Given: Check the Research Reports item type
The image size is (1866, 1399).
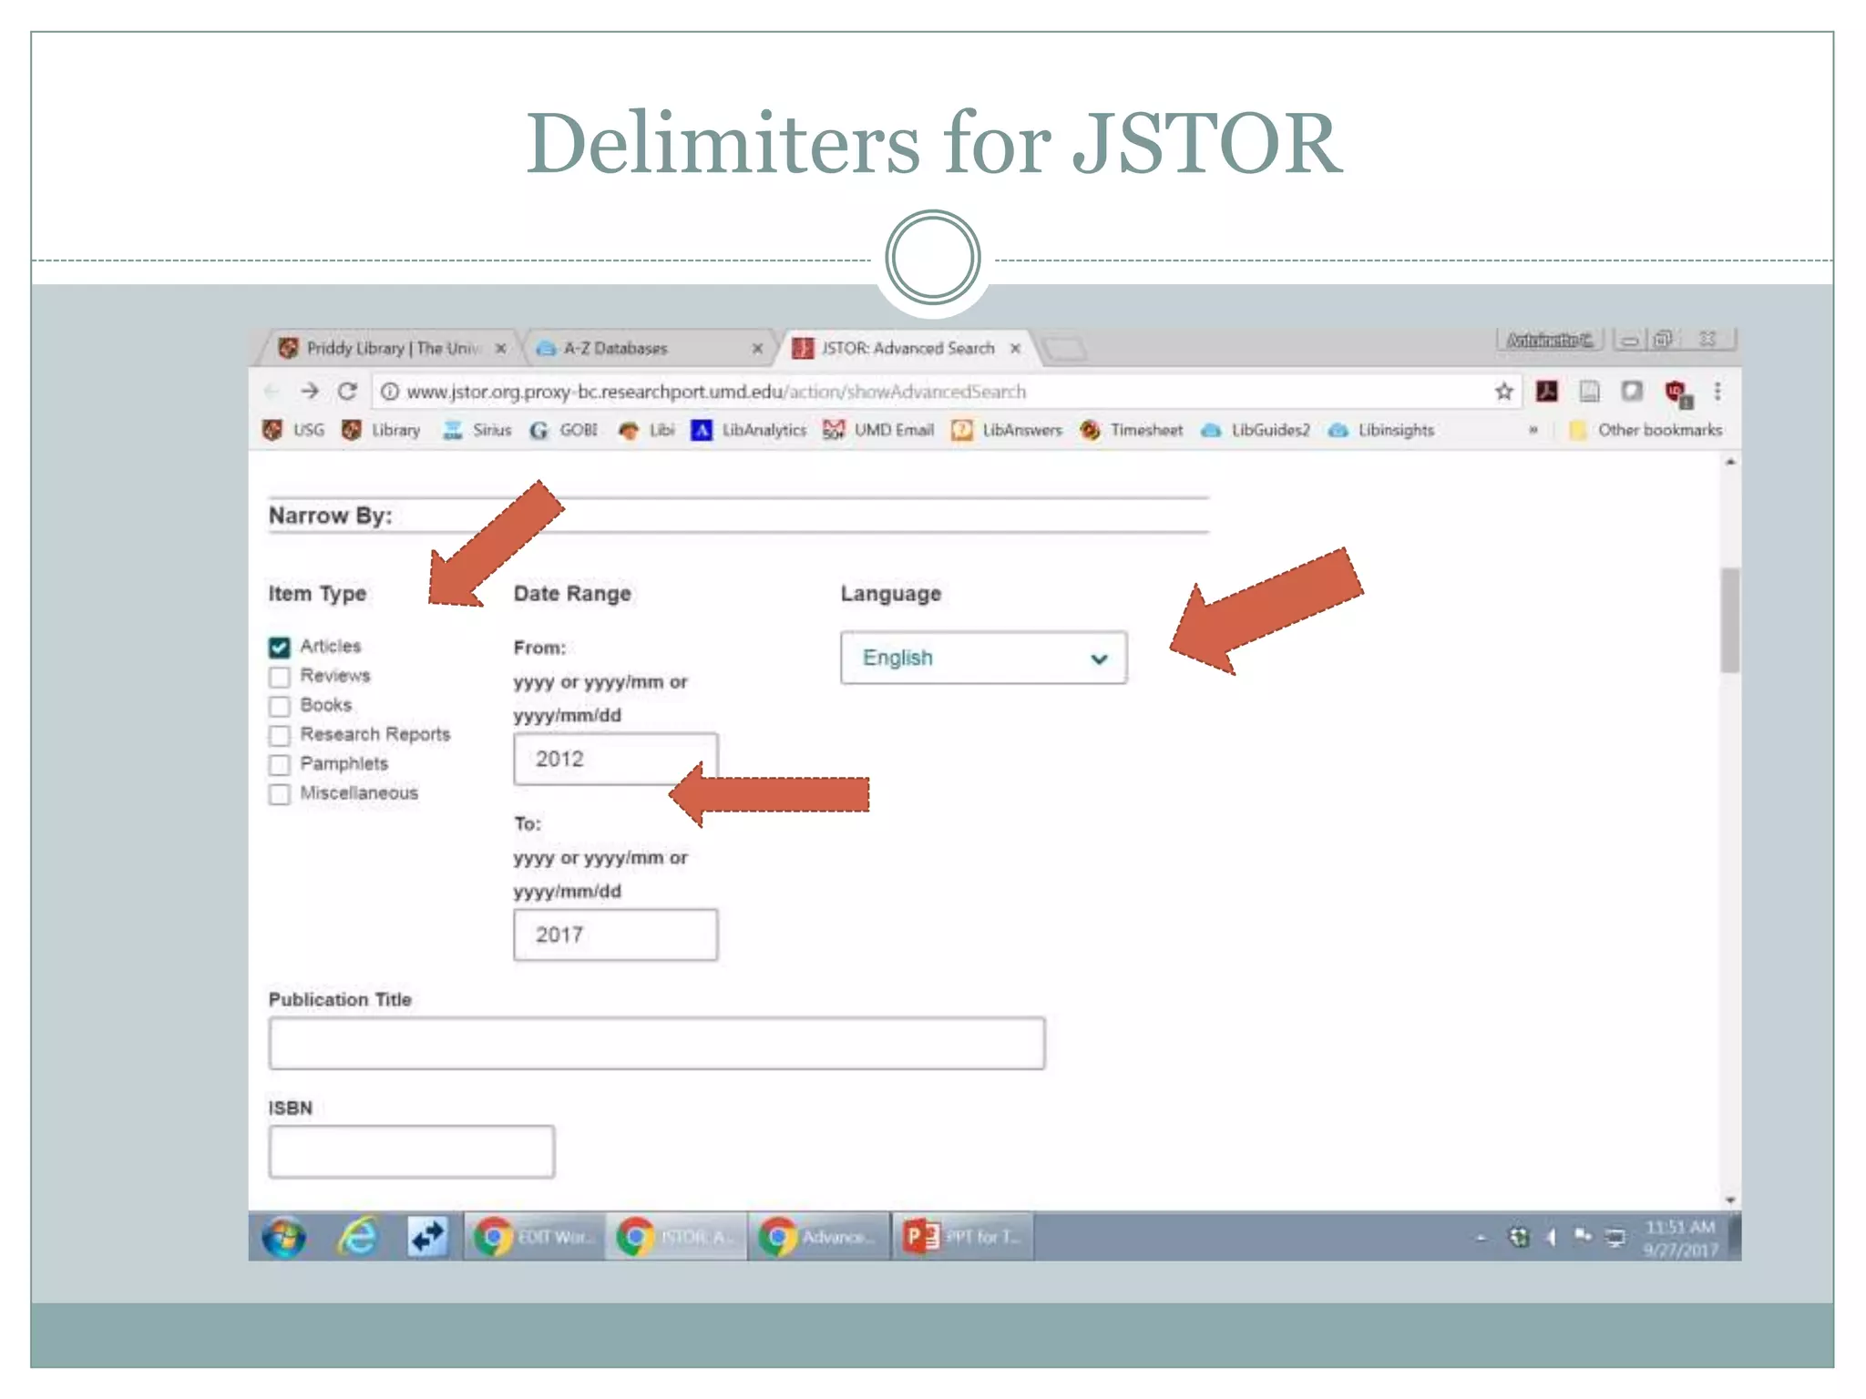Looking at the screenshot, I should tap(280, 735).
